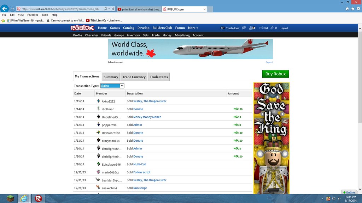Click the tickets balance 85 icon

coord(274,28)
